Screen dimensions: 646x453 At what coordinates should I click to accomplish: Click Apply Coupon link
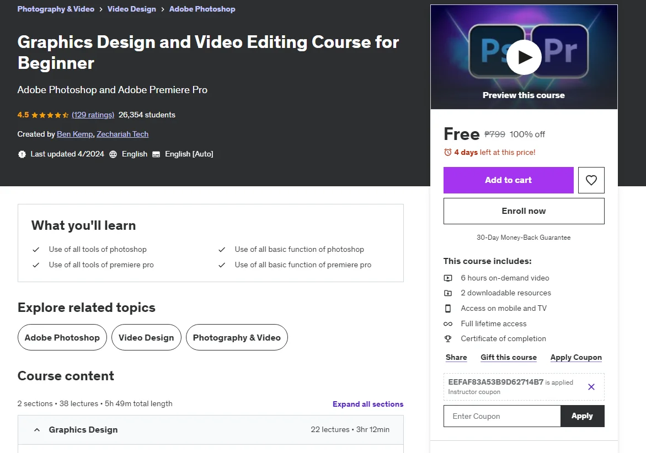pos(576,358)
